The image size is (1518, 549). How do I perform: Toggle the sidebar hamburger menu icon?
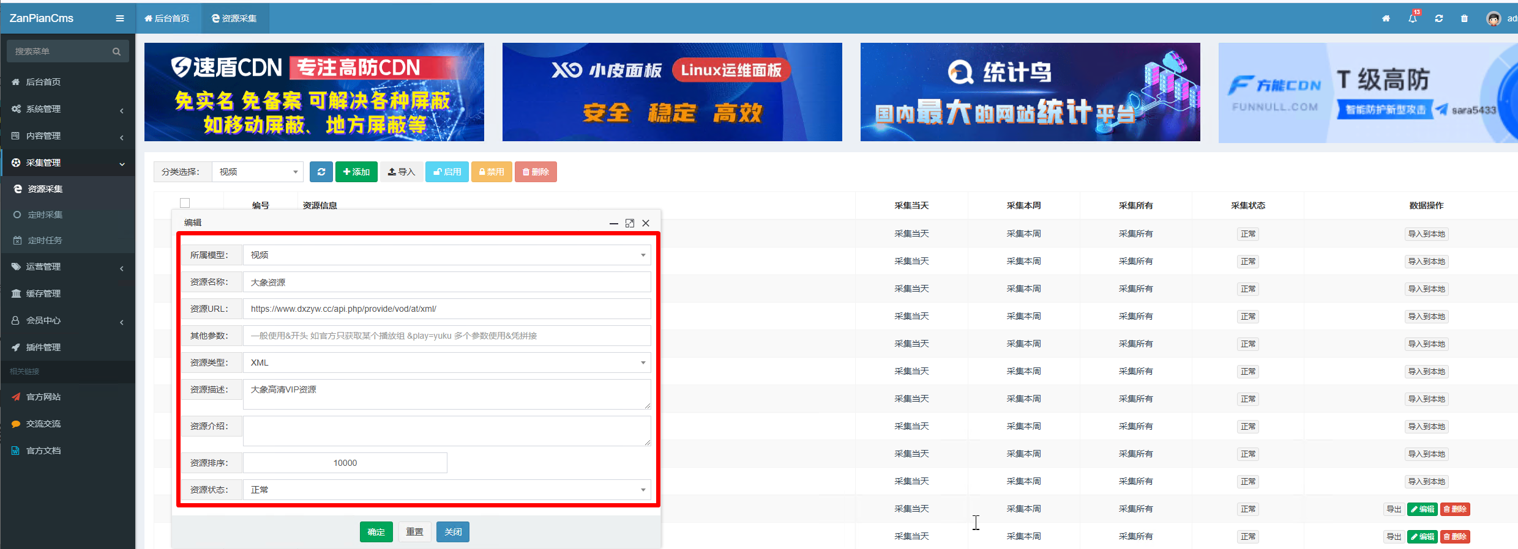tap(120, 18)
